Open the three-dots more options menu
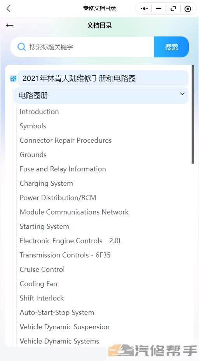199x361 pixels. coord(144,9)
